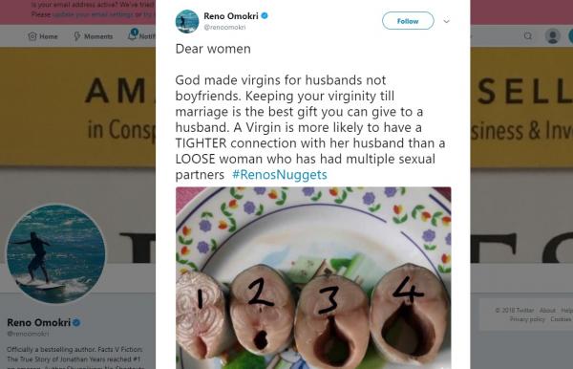Viewport: 573px width, 369px height.
Task: Click the Home bird icon
Action: (32, 36)
